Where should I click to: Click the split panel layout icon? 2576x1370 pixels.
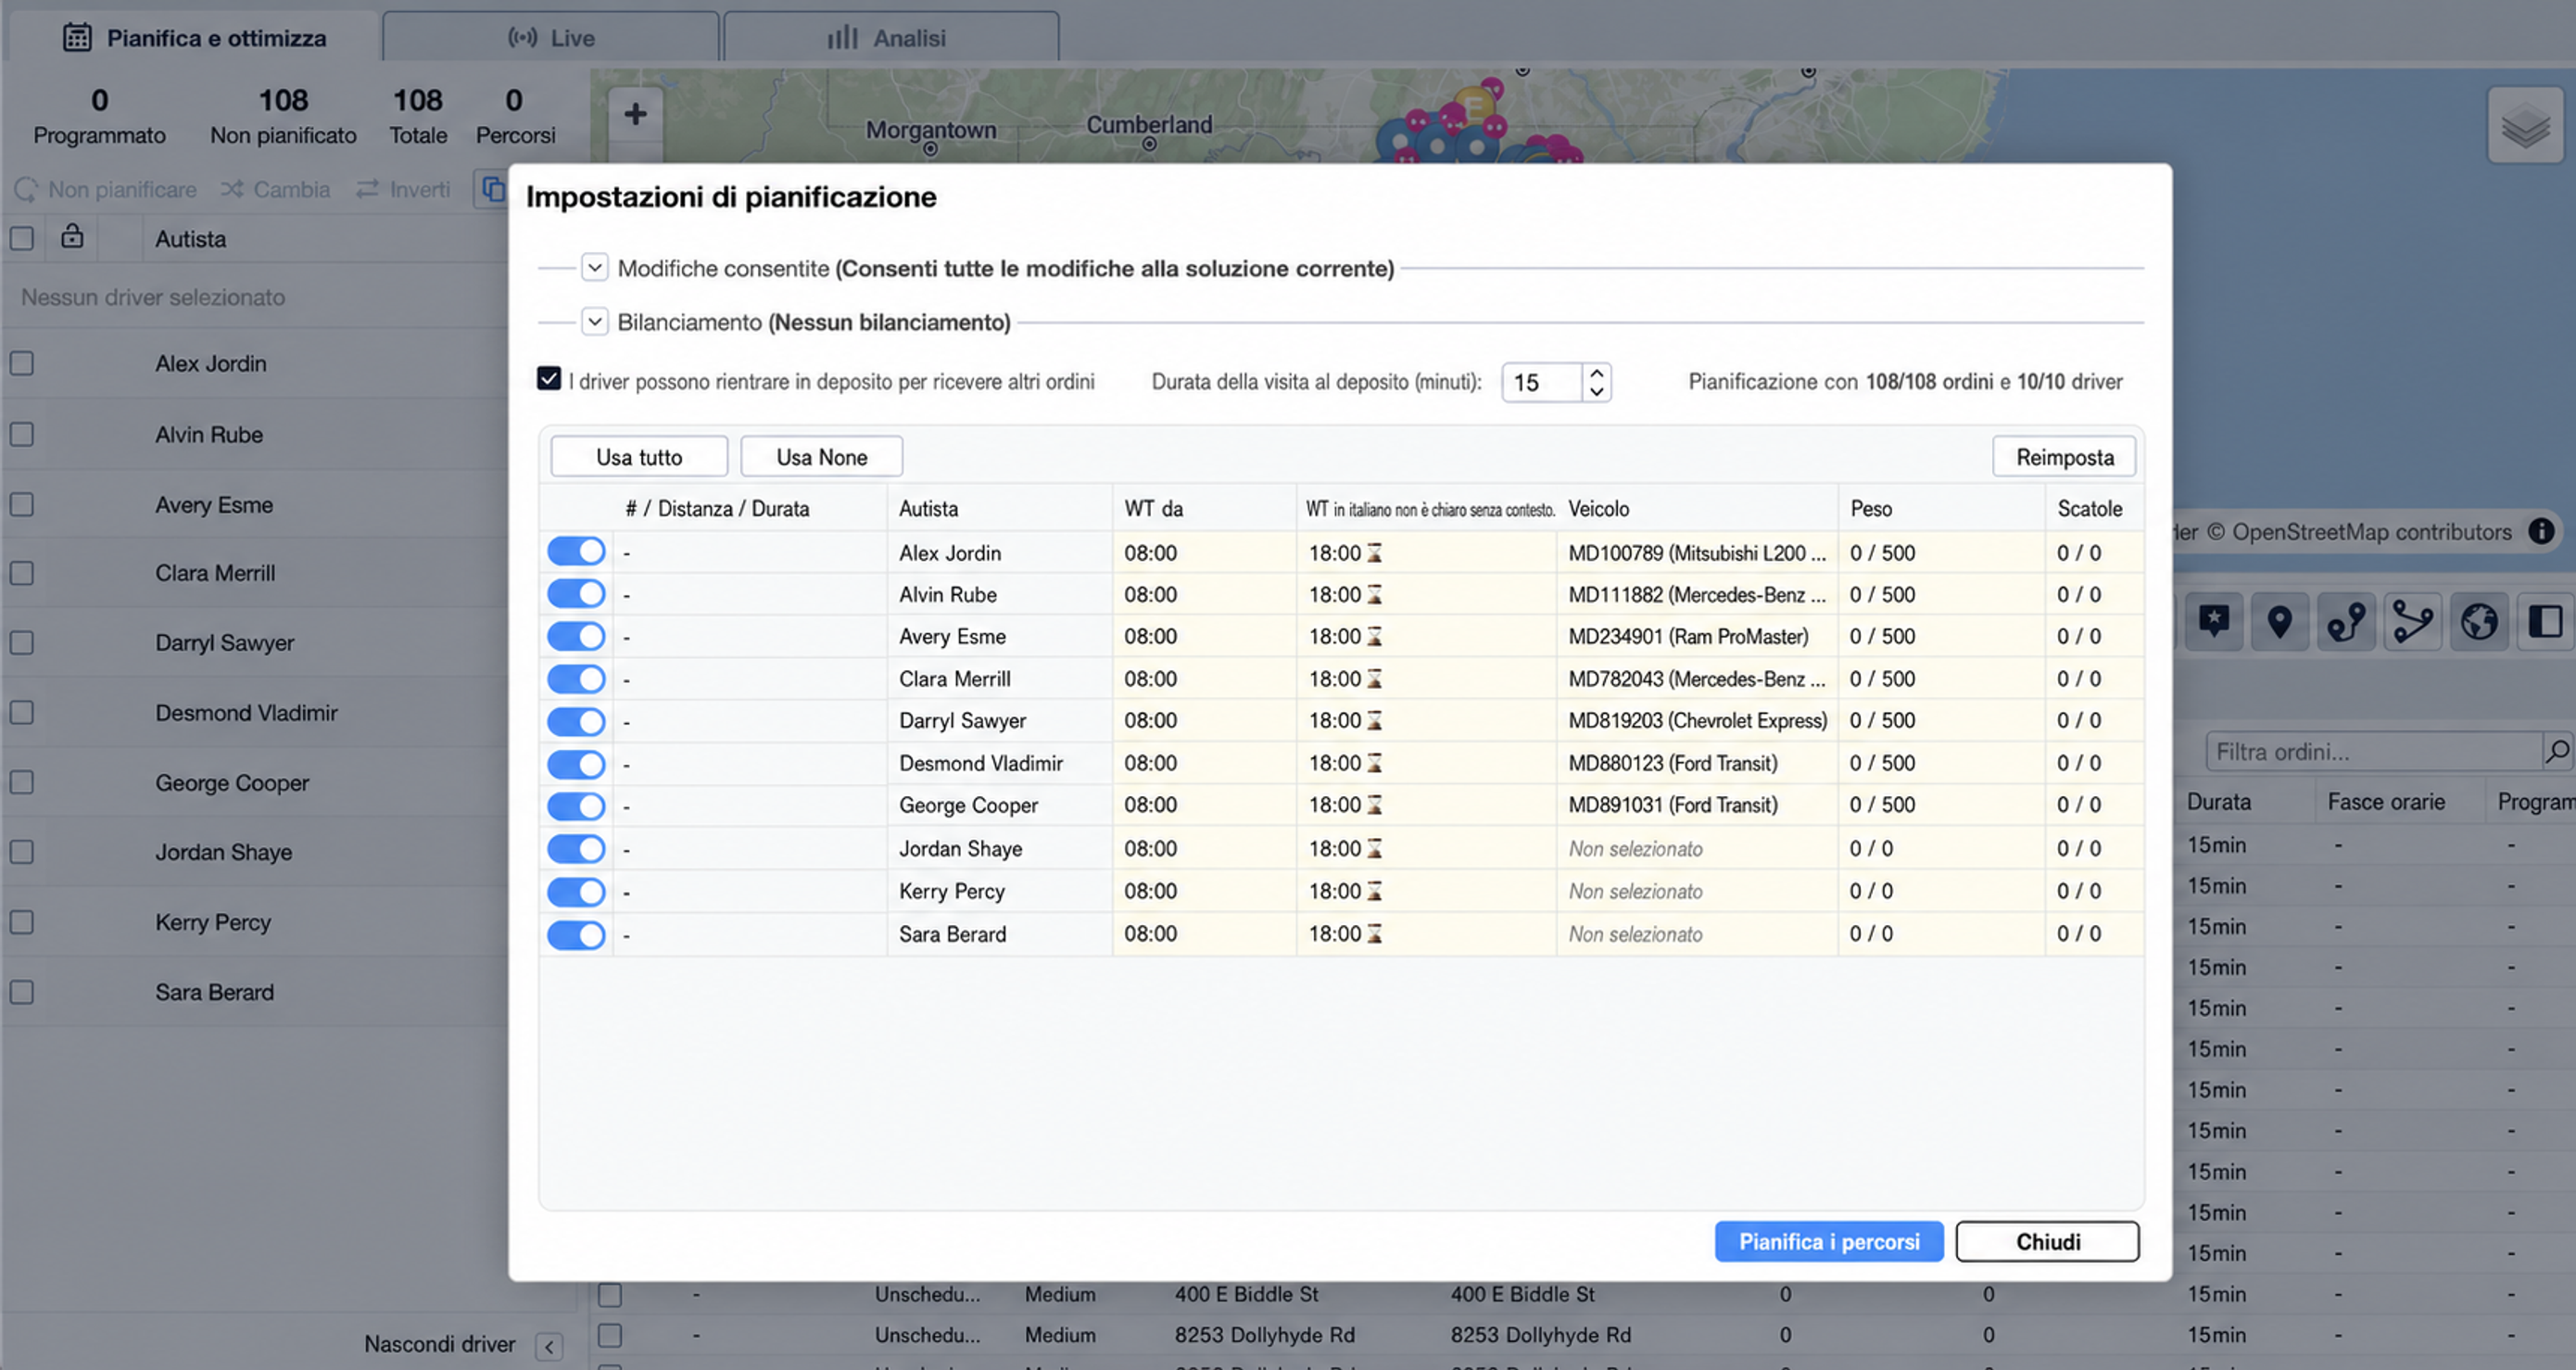[2545, 621]
